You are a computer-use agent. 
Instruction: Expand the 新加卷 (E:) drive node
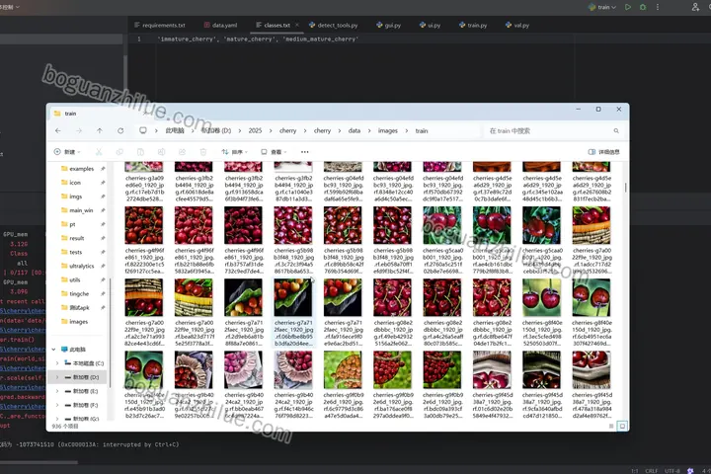pos(57,391)
